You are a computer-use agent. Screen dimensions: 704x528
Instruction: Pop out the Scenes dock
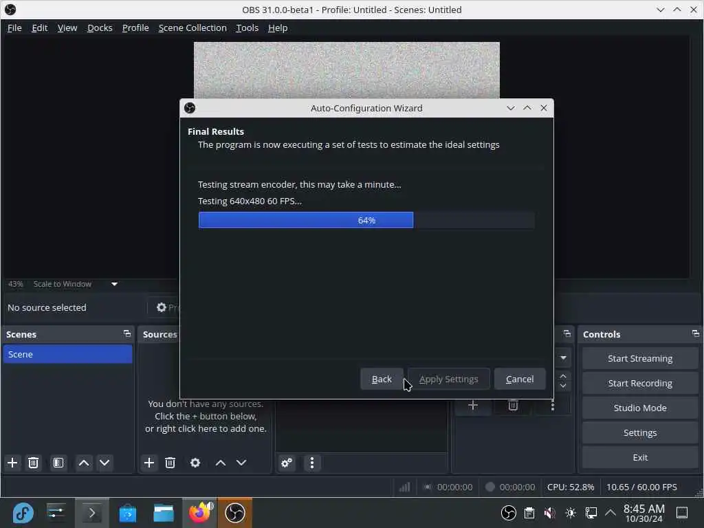pyautogui.click(x=127, y=333)
